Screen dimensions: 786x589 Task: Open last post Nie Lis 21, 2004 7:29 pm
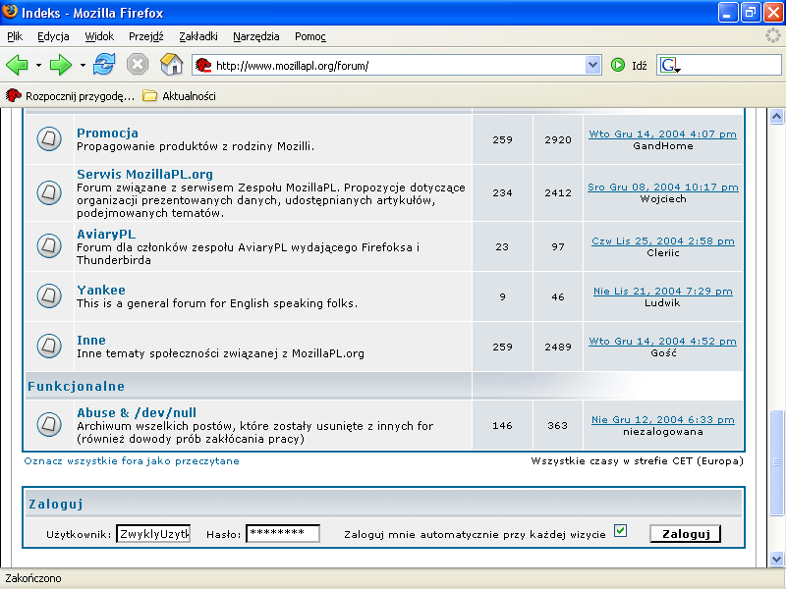click(x=662, y=292)
